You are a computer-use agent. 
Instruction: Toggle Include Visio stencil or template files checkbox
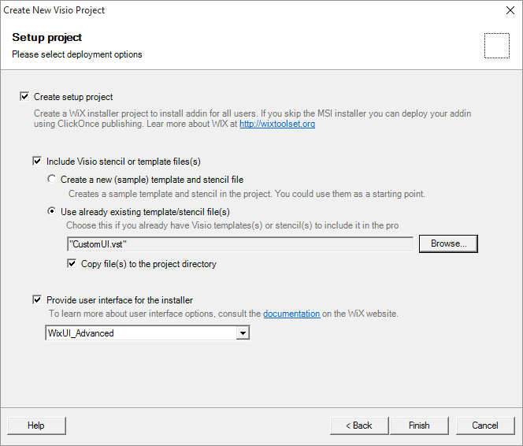coord(37,162)
